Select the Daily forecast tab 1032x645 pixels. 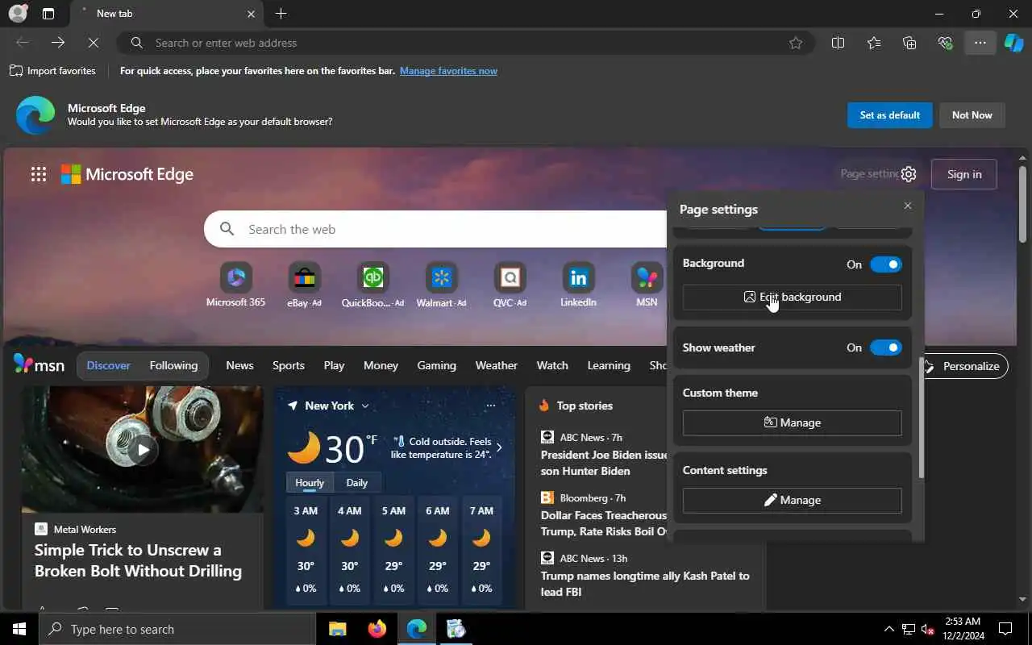pos(356,483)
